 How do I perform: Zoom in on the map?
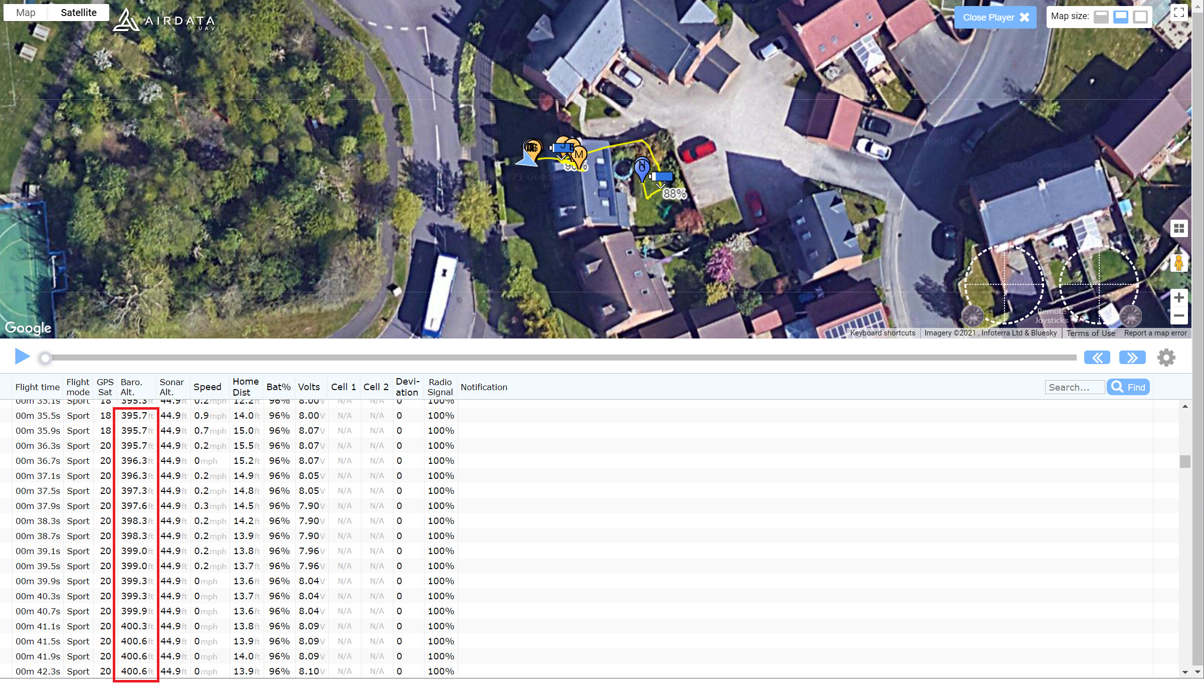(1179, 297)
